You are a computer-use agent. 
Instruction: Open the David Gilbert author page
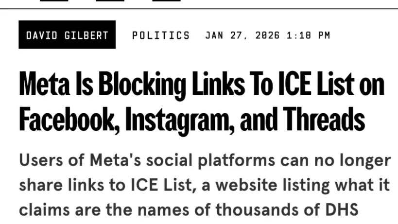(x=67, y=35)
